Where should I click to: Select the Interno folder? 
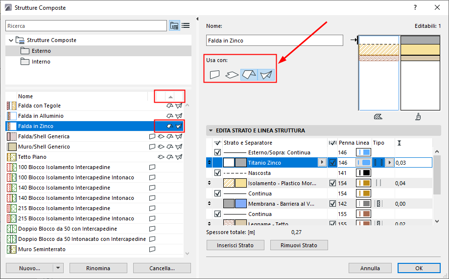98,62
